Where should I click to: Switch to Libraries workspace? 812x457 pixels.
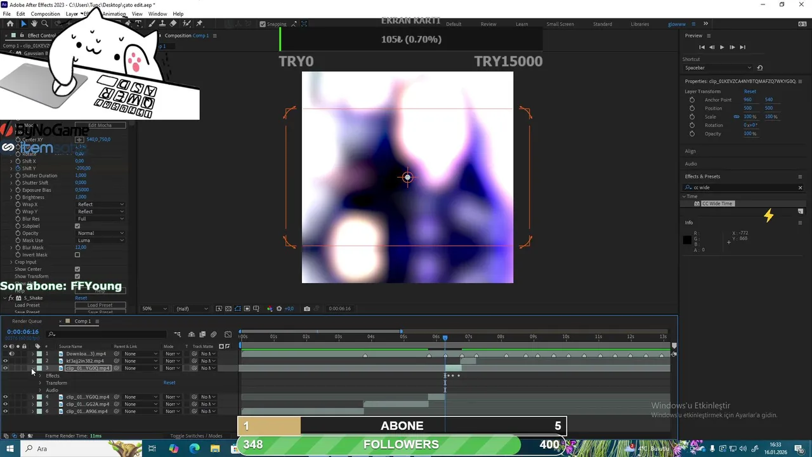[639, 24]
